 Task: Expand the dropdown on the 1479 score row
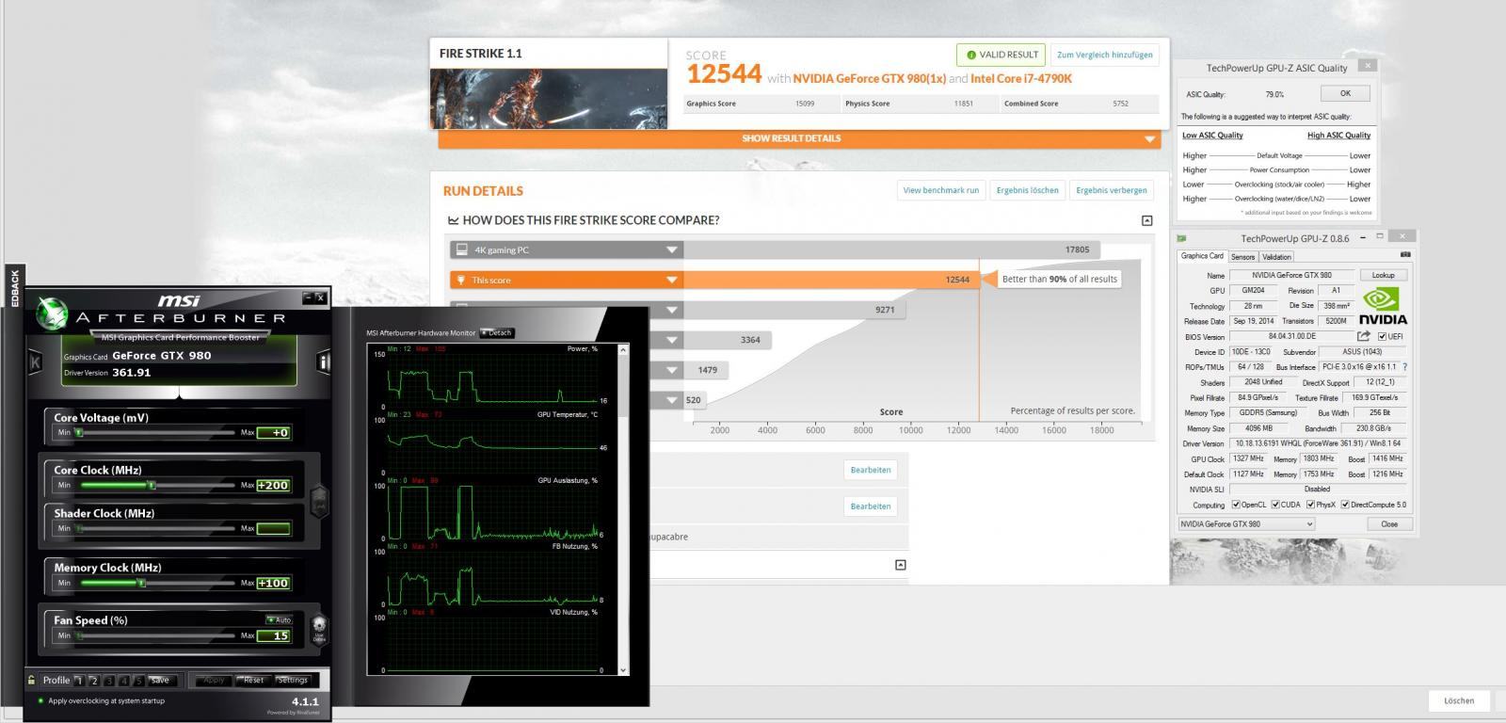point(672,370)
